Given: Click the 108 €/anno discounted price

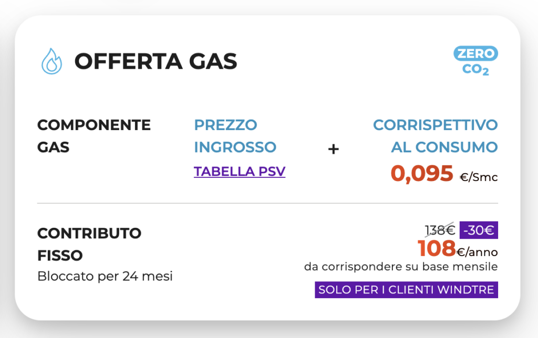Looking at the screenshot, I should (458, 249).
